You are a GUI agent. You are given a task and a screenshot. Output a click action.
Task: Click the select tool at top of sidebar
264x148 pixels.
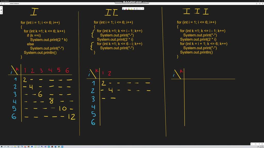(x=1, y=7)
